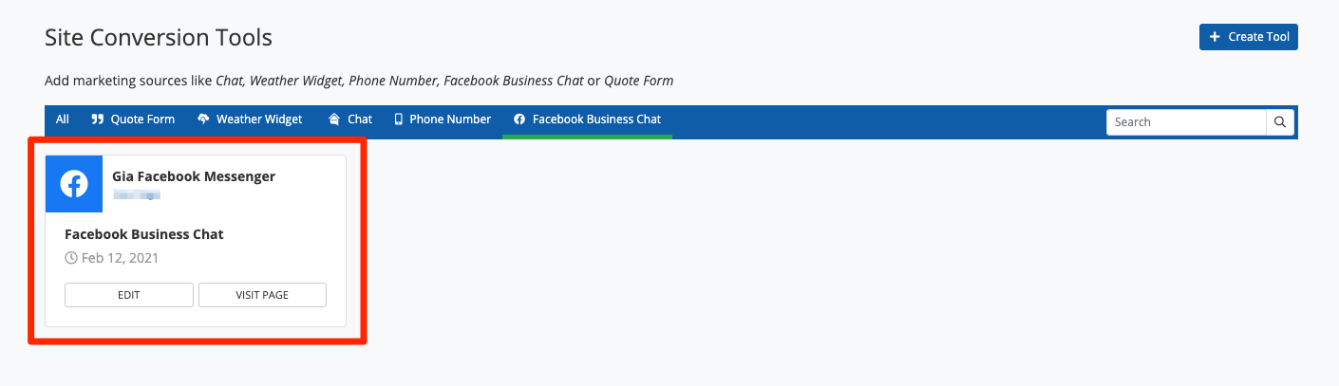
Task: Click the Feb 12, 2021 date text
Action: [x=120, y=258]
